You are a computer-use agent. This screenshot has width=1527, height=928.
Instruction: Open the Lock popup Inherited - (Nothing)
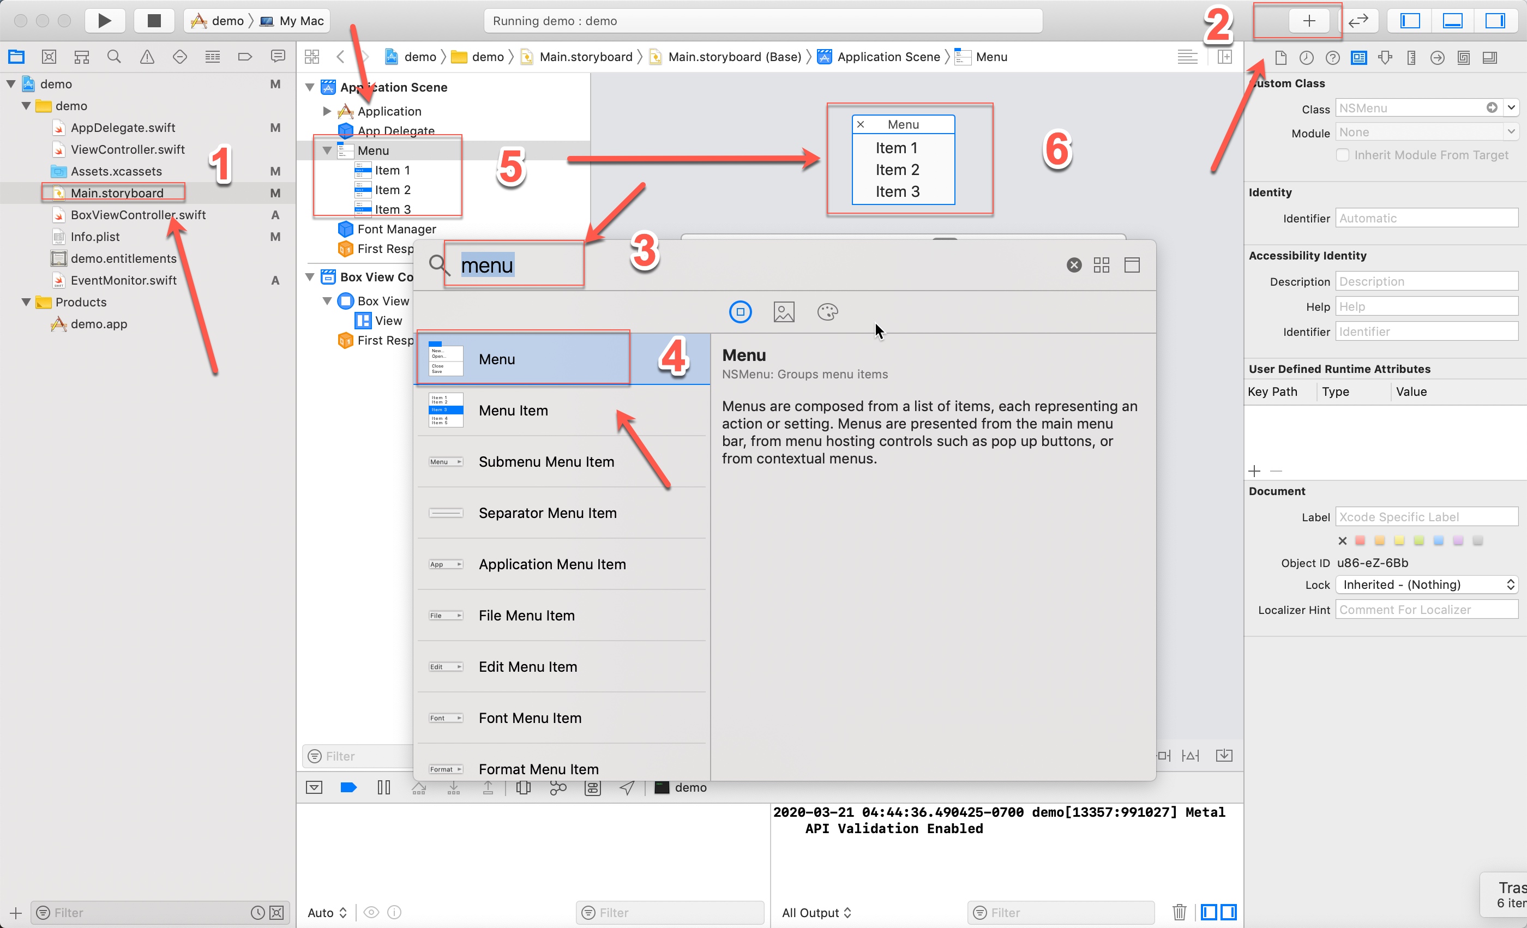pyautogui.click(x=1427, y=584)
